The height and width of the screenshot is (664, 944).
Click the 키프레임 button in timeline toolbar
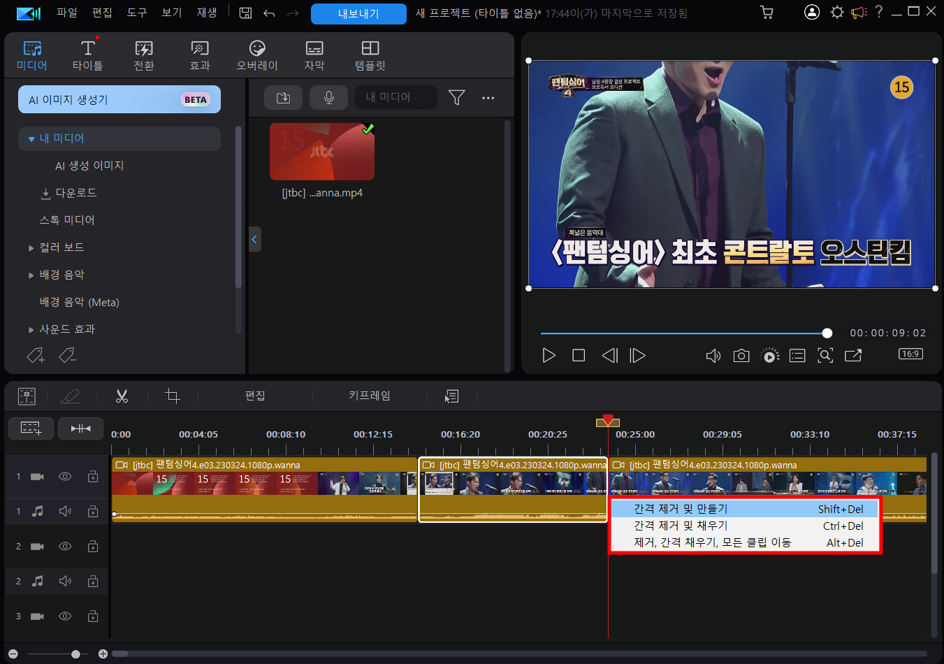[x=370, y=396]
